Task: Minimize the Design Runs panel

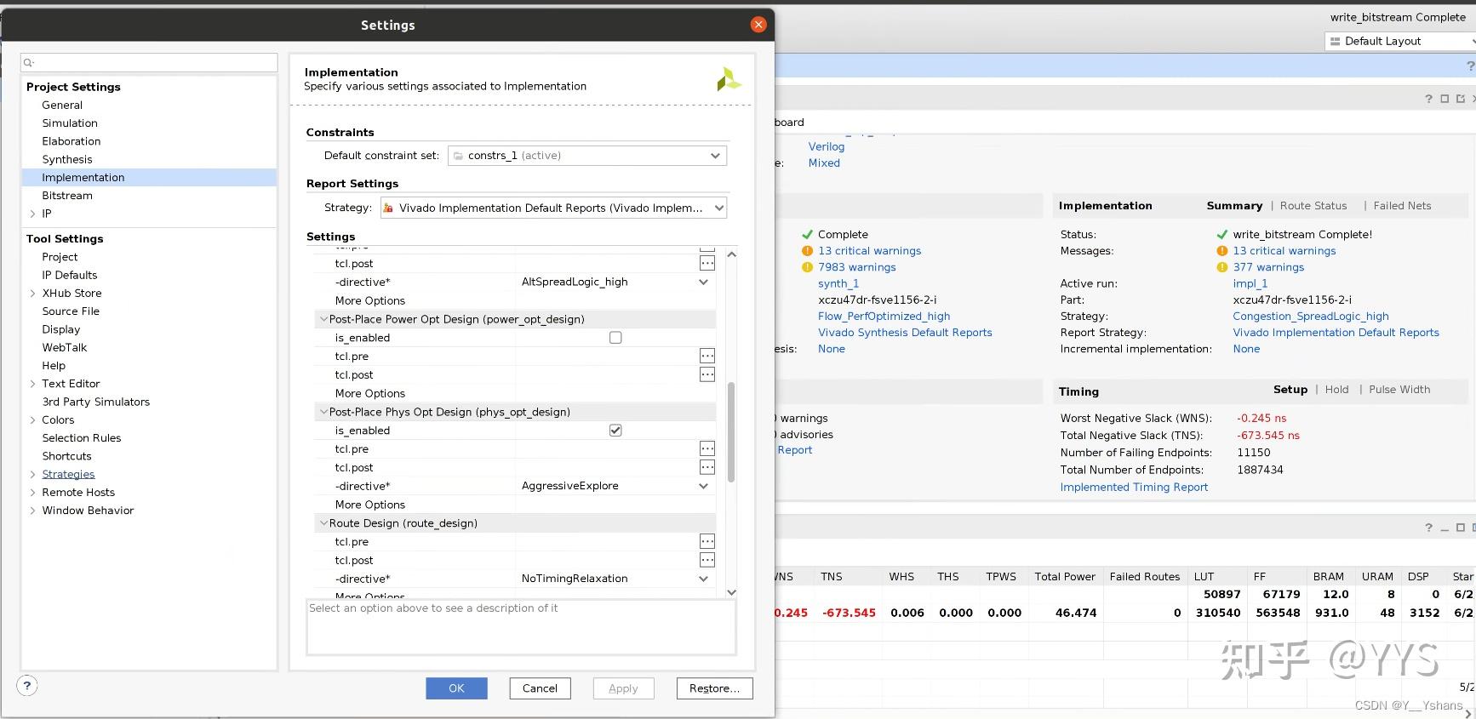Action: click(x=1445, y=528)
